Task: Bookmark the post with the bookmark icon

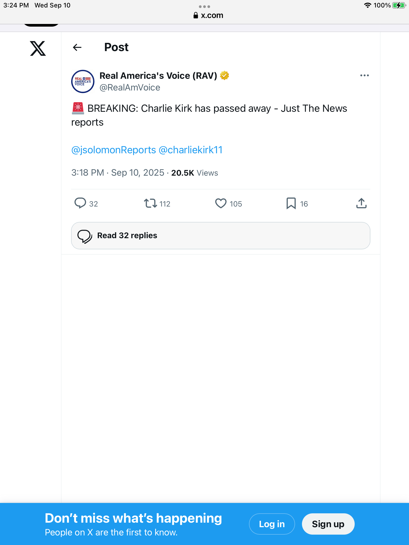Action: click(x=291, y=203)
